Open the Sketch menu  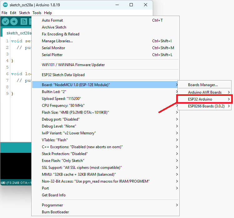tap(24, 13)
